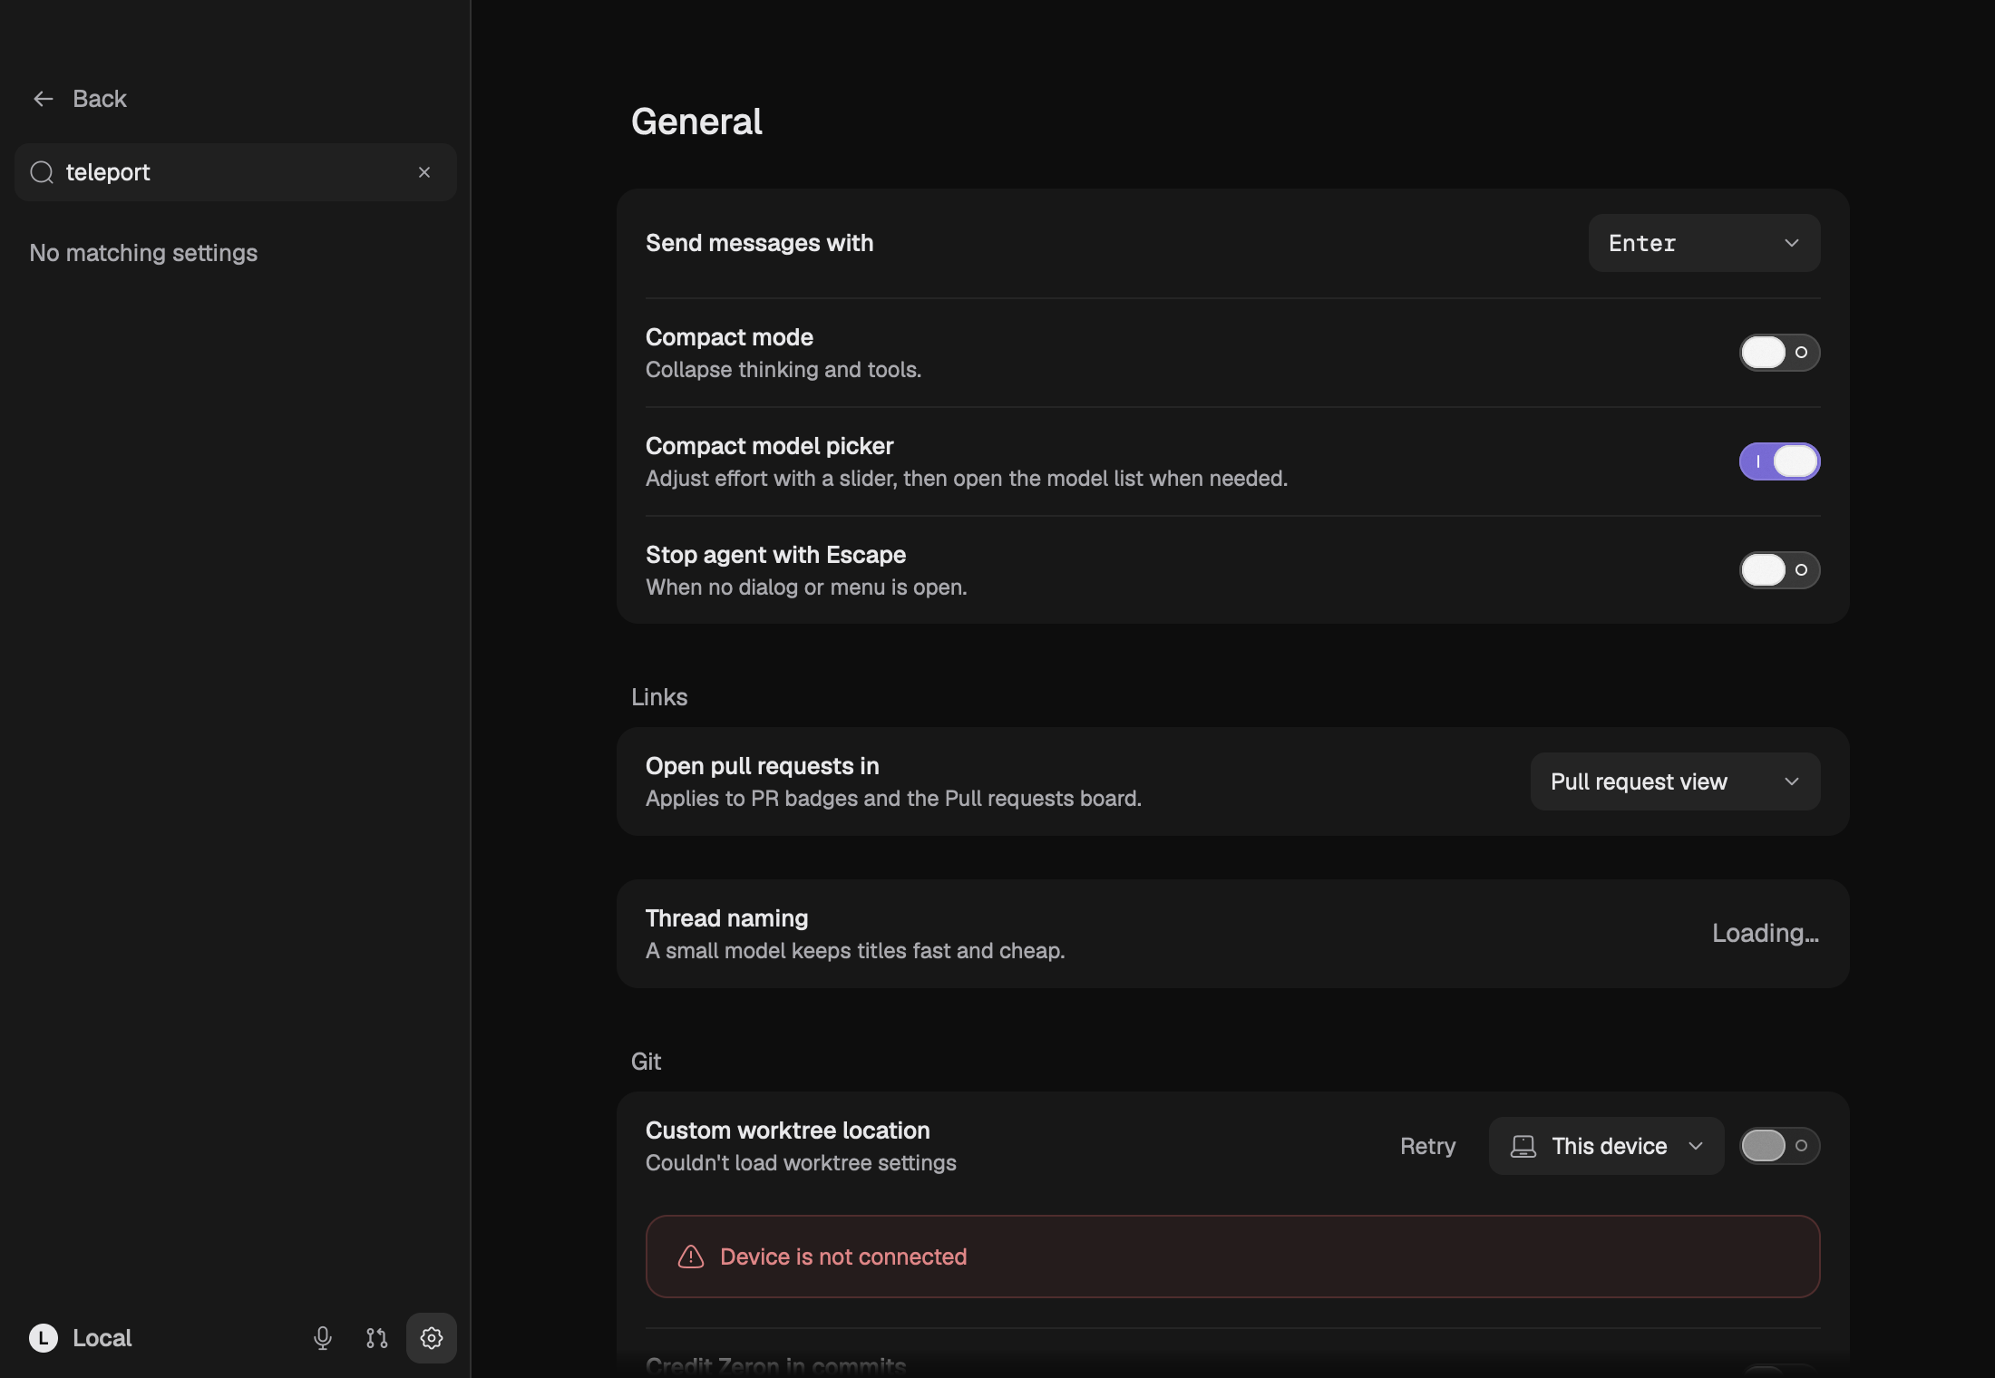This screenshot has width=1995, height=1378.
Task: Click the laptop icon beside This device
Action: pos(1523,1146)
